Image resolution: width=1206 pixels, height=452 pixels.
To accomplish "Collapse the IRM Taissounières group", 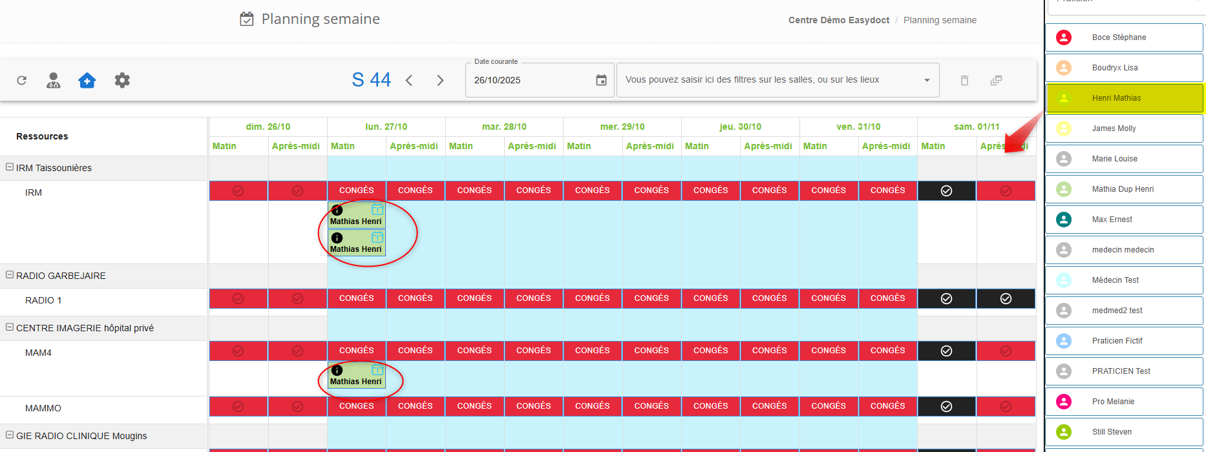I will point(10,167).
